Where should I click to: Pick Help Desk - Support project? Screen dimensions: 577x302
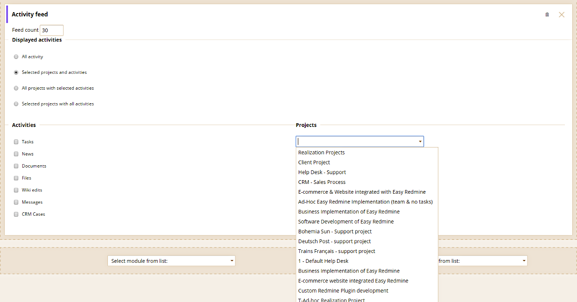pyautogui.click(x=367, y=172)
